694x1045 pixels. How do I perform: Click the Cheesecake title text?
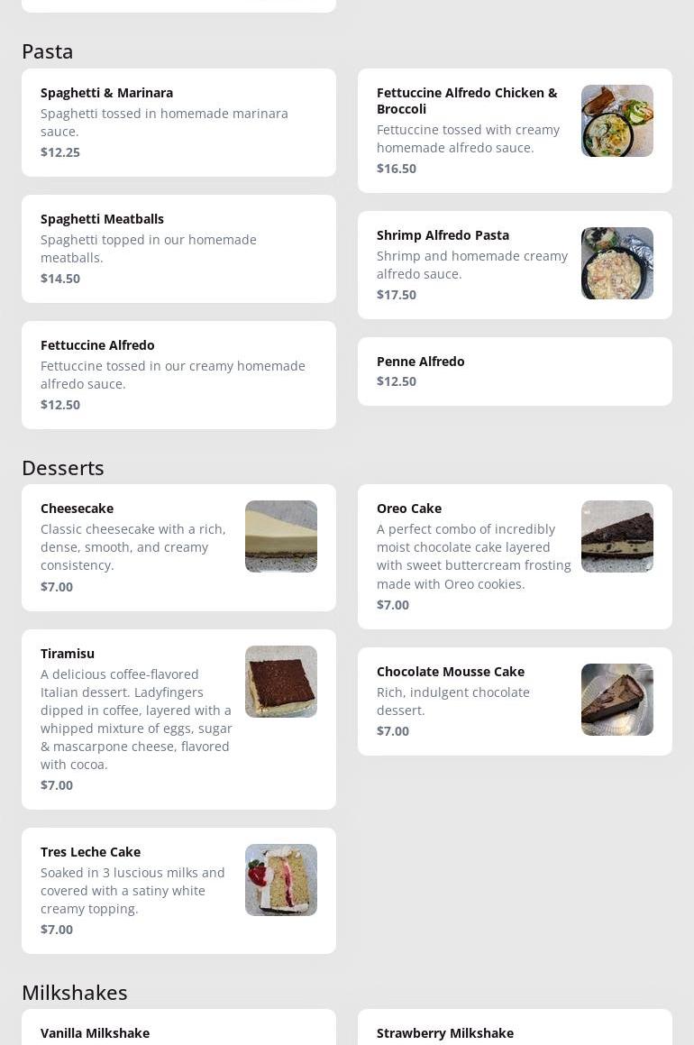tap(77, 509)
